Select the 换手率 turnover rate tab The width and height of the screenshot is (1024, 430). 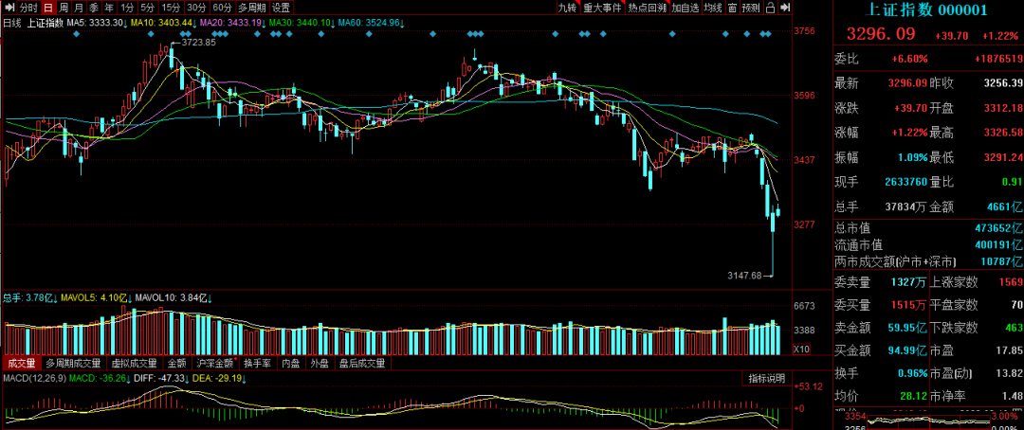click(x=259, y=363)
